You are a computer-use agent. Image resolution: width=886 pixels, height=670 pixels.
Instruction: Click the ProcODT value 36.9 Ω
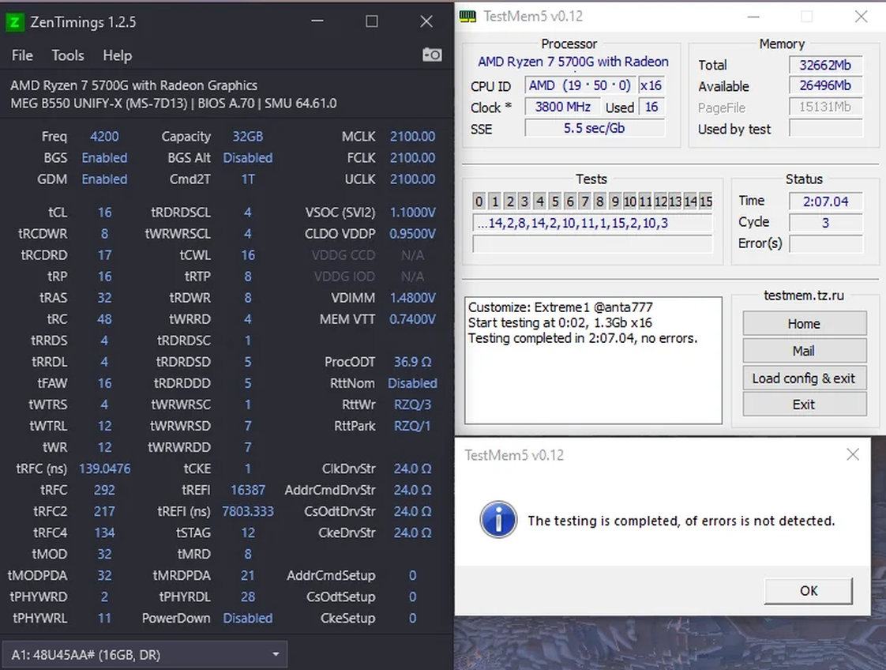412,362
